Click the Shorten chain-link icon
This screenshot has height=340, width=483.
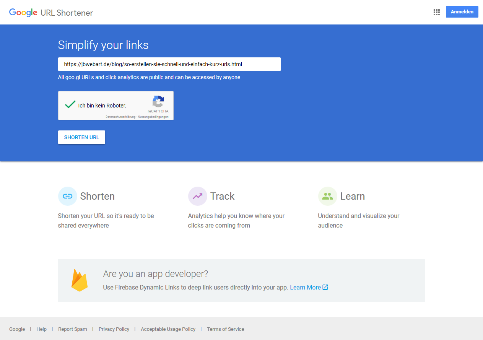pyautogui.click(x=68, y=196)
